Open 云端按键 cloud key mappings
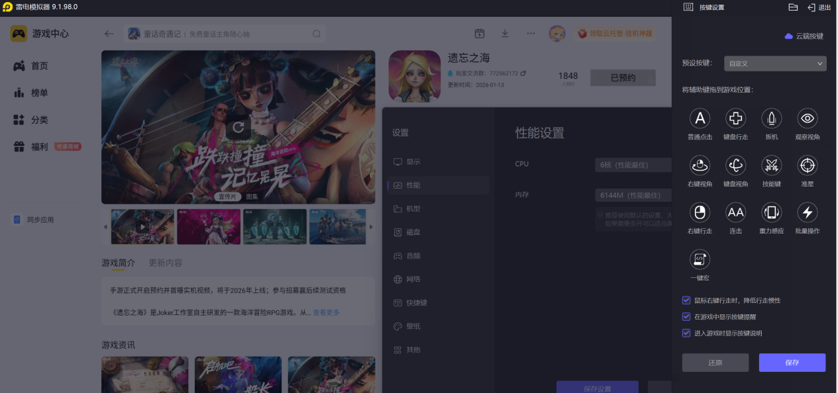This screenshot has height=393, width=838. pos(804,36)
